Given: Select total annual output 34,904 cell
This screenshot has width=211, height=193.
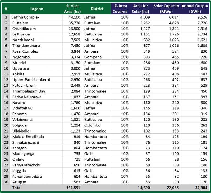Looking at the screenshot, I should coord(195,188).
